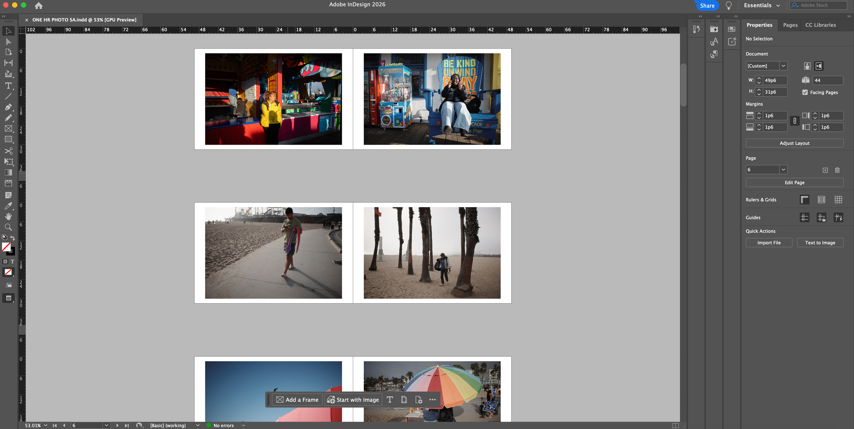Click the Adjust Layout button
This screenshot has height=429, width=854.
[x=794, y=143]
